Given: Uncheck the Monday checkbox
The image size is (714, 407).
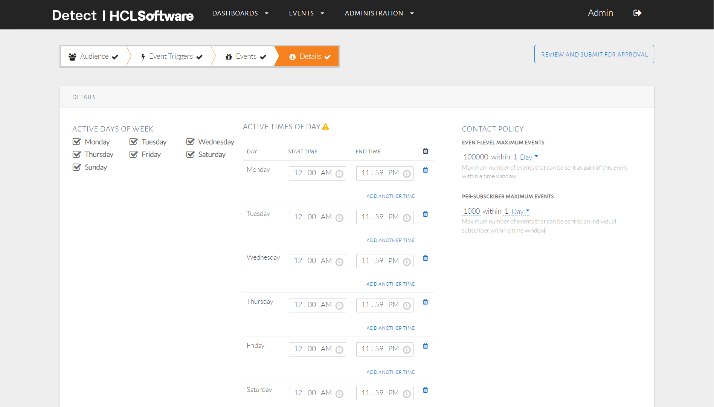Looking at the screenshot, I should (x=77, y=142).
